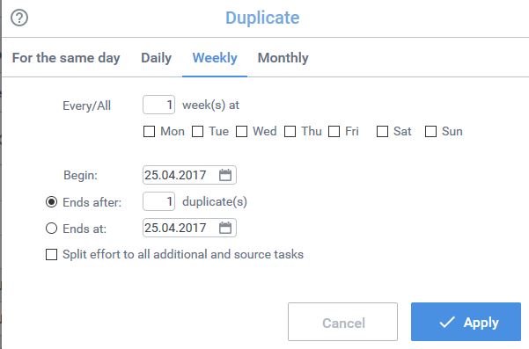Open calendar picker for Begin date
Screen dimensions: 529x349
click(x=225, y=175)
